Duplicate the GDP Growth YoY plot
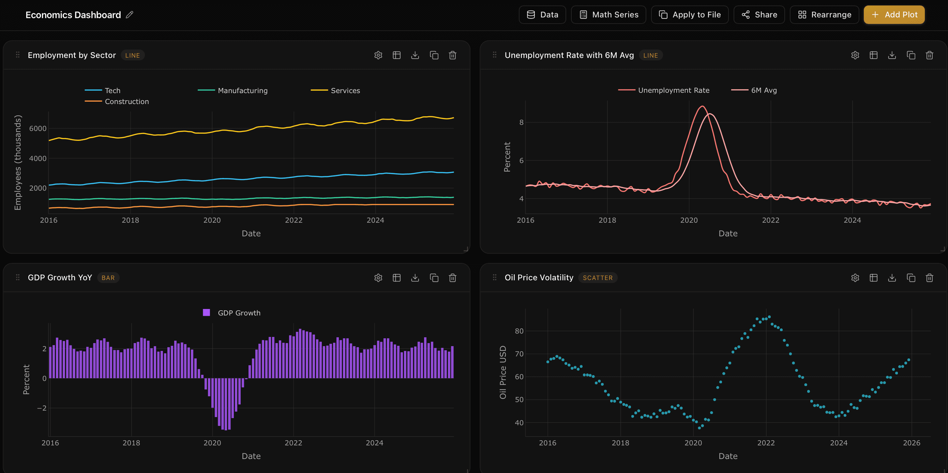 click(x=434, y=278)
